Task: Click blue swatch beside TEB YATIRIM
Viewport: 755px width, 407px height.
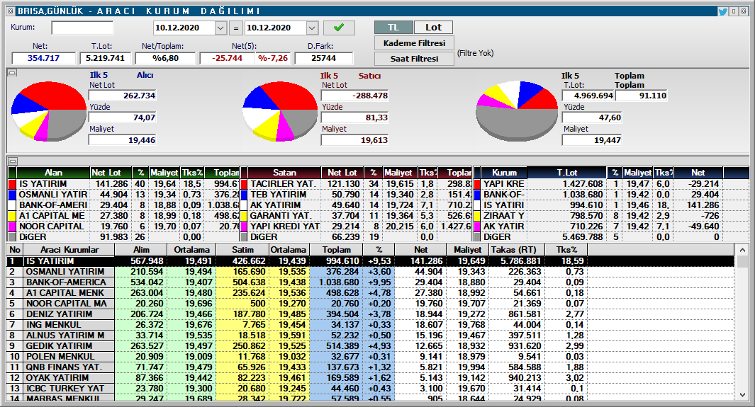Action: pyautogui.click(x=244, y=195)
